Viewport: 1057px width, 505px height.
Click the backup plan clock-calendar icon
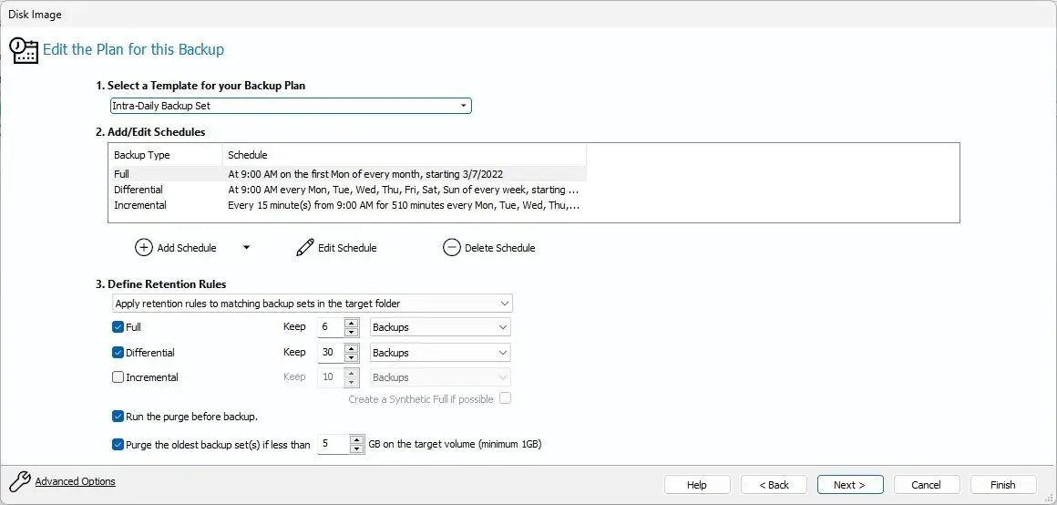pos(23,50)
